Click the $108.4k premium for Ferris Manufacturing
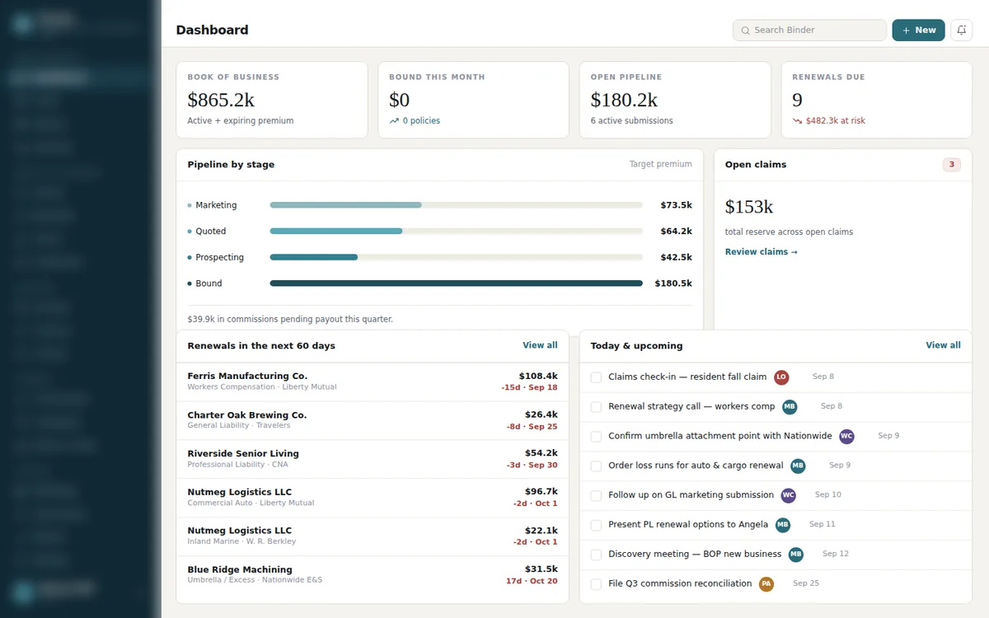989x618 pixels. click(x=538, y=376)
